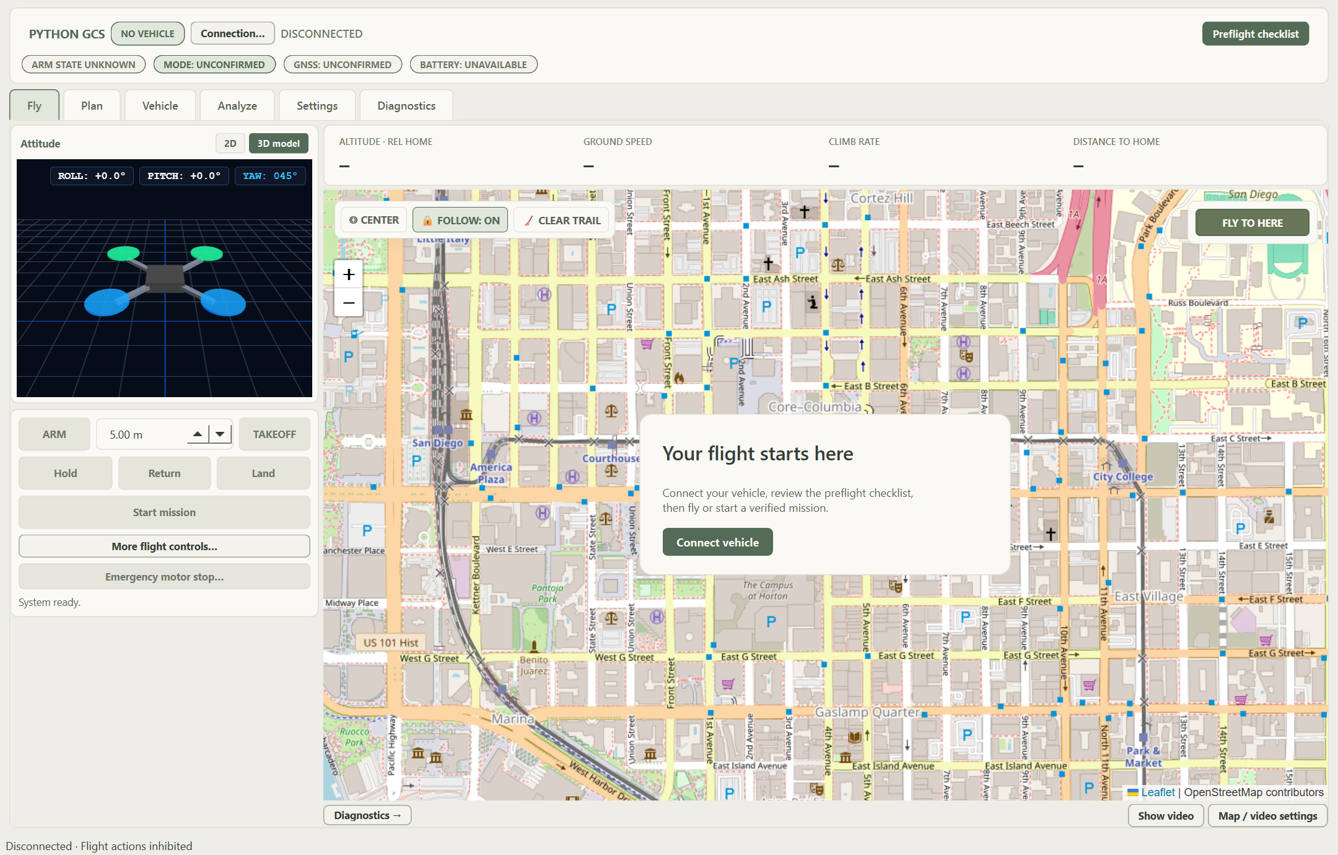Viewport: 1338px width, 855px height.
Task: Open Emergency motor stop... dialog
Action: [x=164, y=577]
